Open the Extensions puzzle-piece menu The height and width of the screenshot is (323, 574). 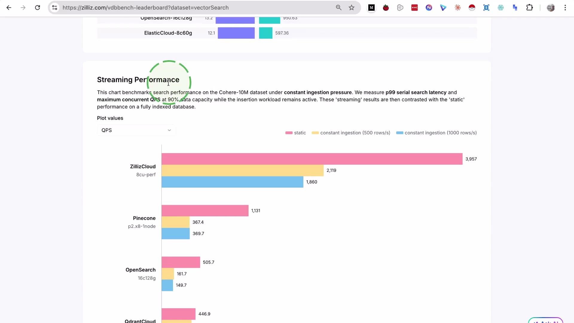(529, 8)
